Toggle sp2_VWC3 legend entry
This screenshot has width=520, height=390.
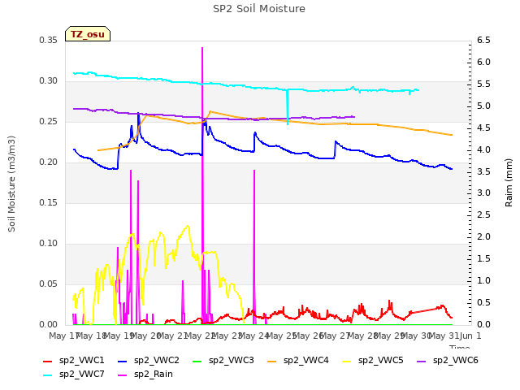[x=223, y=361]
